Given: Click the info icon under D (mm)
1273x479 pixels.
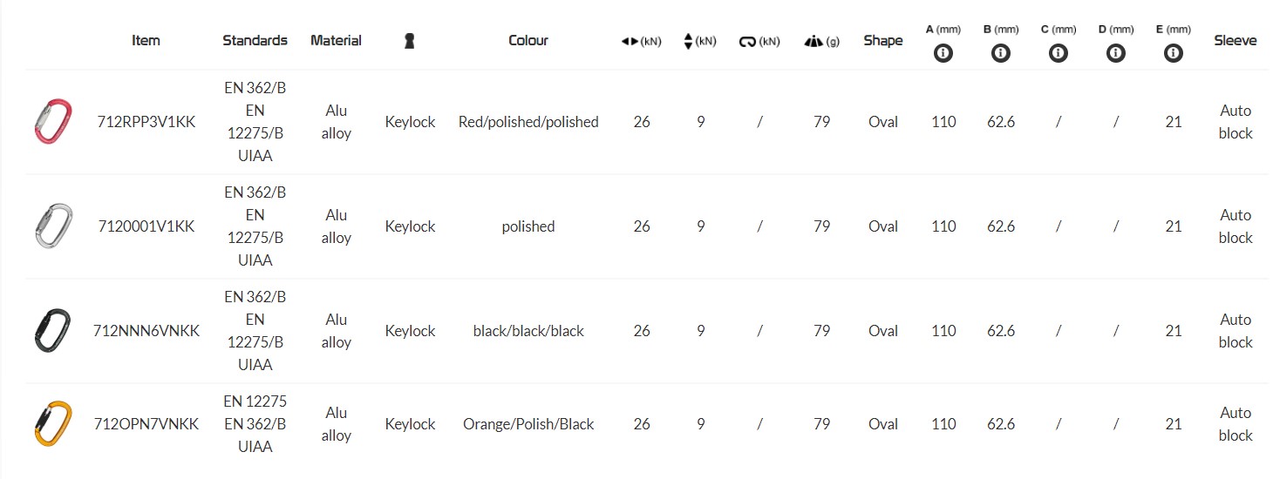Looking at the screenshot, I should pyautogui.click(x=1116, y=53).
